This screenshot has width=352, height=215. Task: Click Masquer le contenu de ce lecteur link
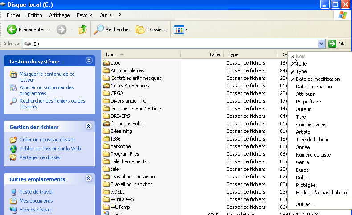(x=47, y=77)
